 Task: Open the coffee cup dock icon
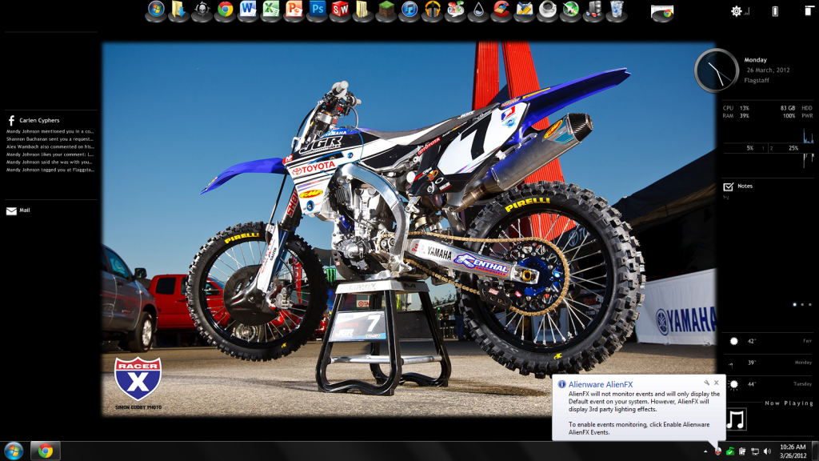point(547,10)
